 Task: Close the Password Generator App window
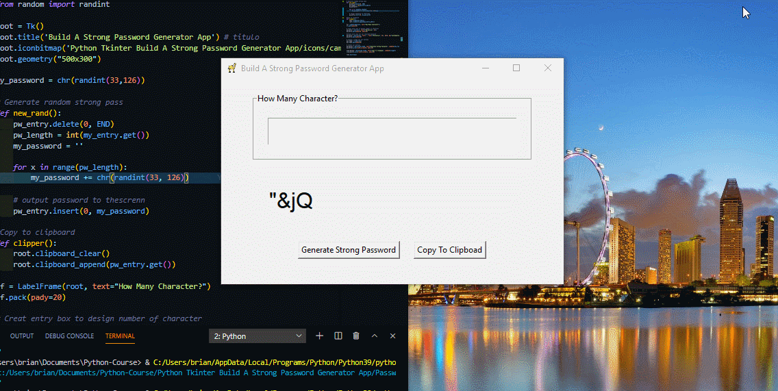548,68
